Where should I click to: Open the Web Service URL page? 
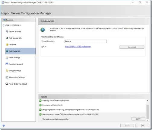click(x=15, y=38)
